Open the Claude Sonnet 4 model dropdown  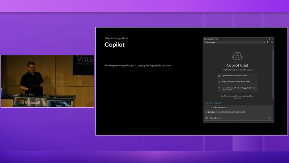(217, 118)
